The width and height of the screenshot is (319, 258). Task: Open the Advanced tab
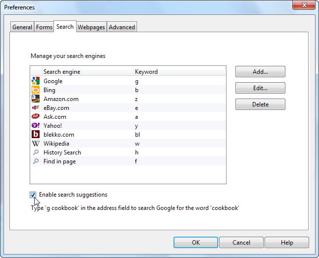coord(122,27)
